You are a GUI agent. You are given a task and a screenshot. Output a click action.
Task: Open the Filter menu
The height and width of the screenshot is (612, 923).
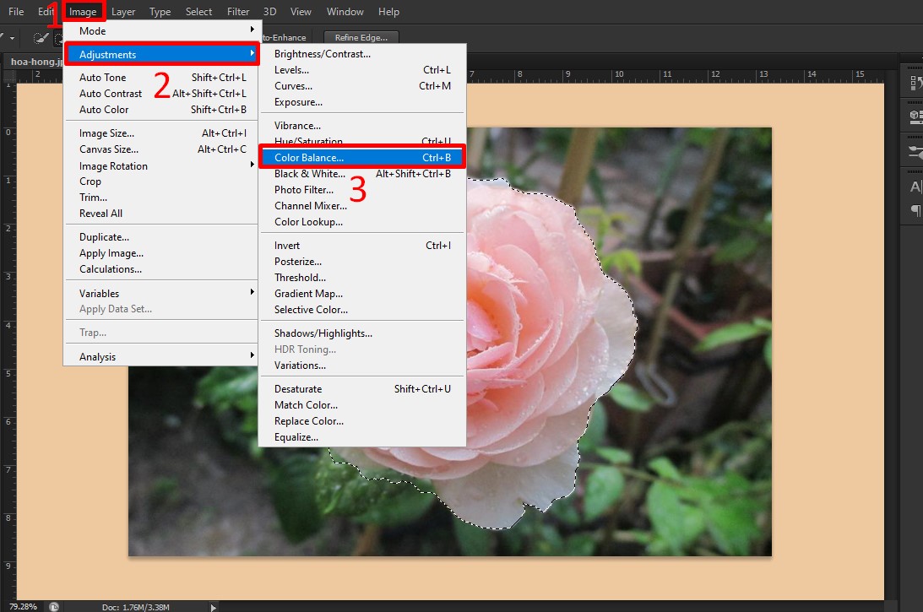click(237, 11)
